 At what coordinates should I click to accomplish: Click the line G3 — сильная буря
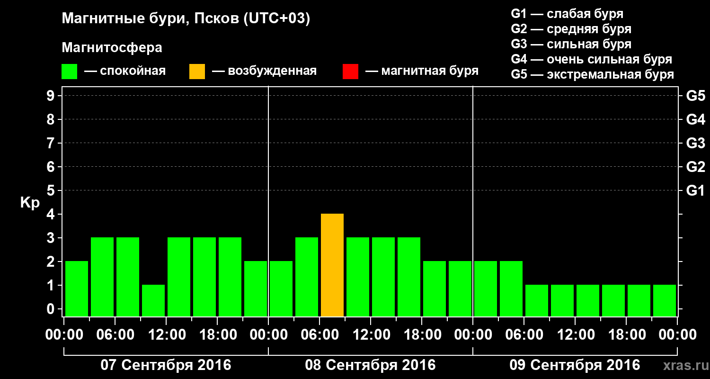pyautogui.click(x=571, y=44)
